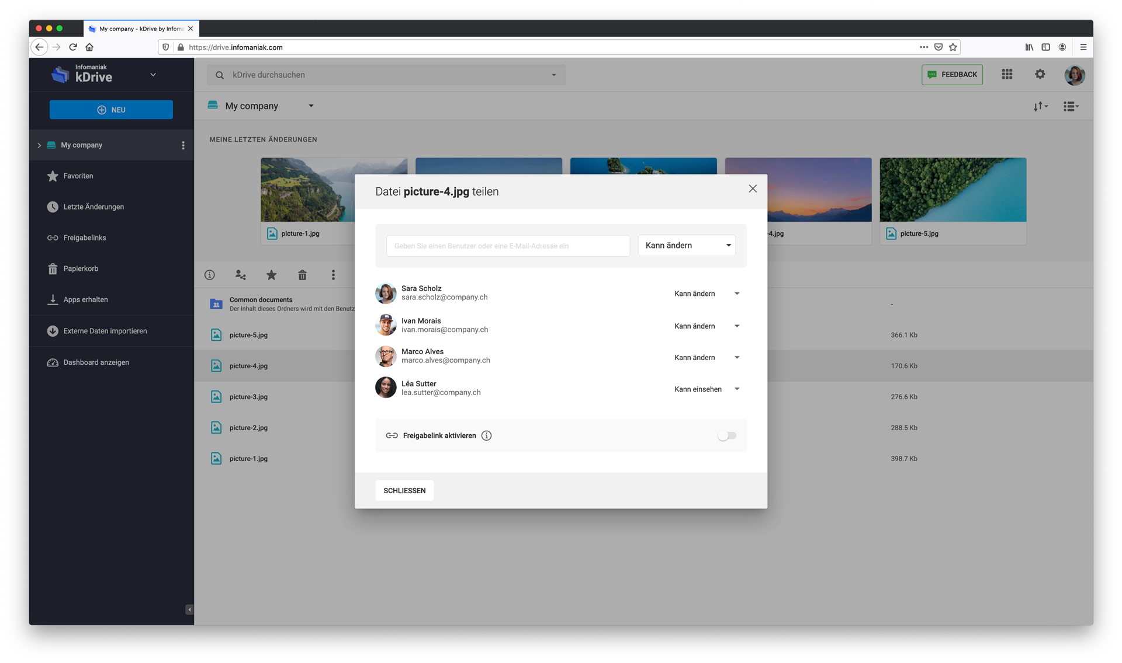The width and height of the screenshot is (1122, 663).
Task: Open Freigabelinks in the sidebar
Action: point(77,238)
